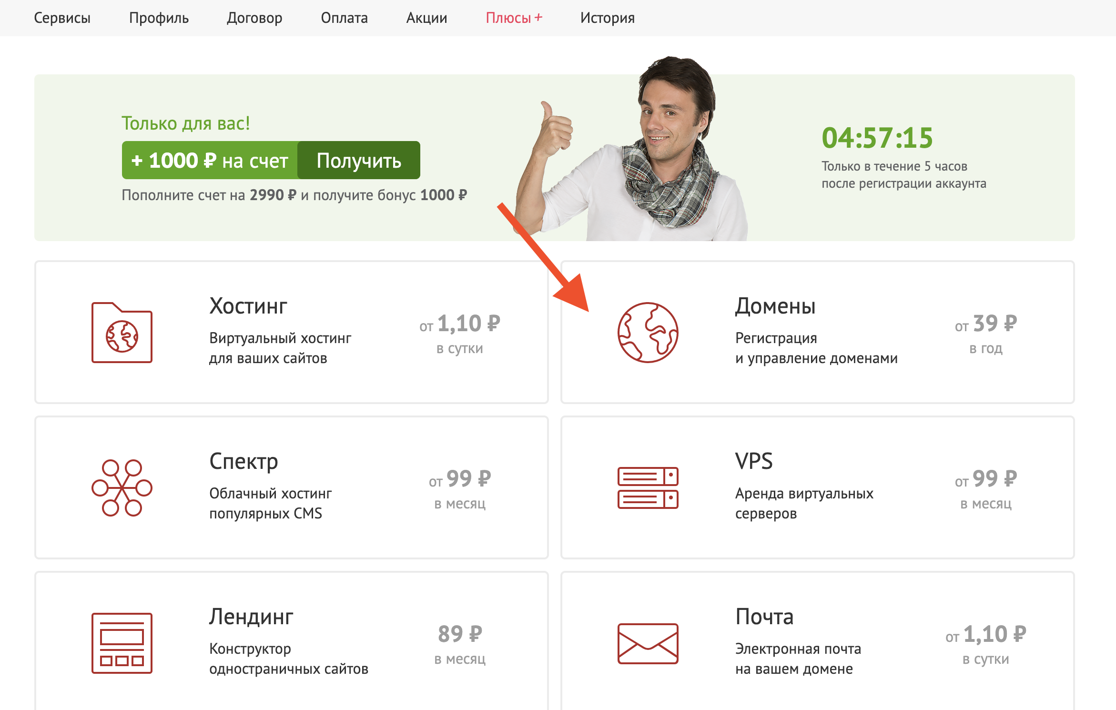Click the +1000 ₽ на счет label
This screenshot has height=710, width=1116.
pos(210,161)
